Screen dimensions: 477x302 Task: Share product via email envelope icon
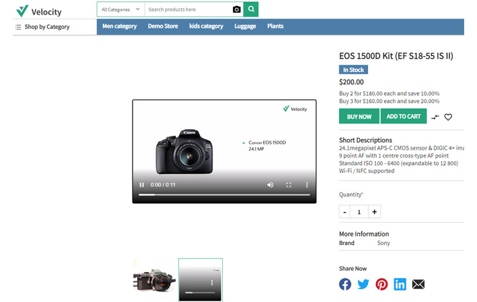click(418, 284)
